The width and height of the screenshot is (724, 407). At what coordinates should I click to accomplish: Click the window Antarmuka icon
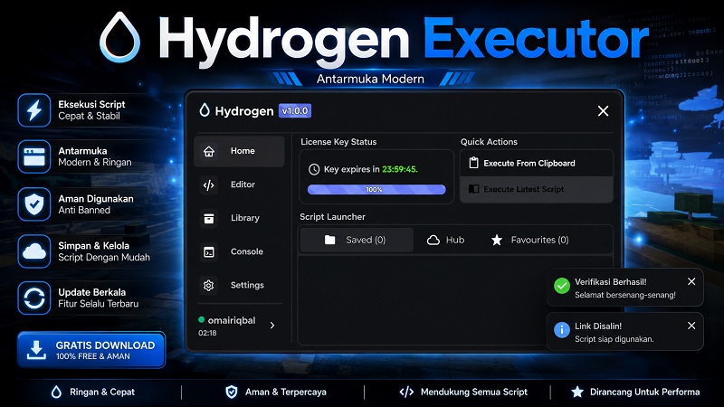[34, 156]
